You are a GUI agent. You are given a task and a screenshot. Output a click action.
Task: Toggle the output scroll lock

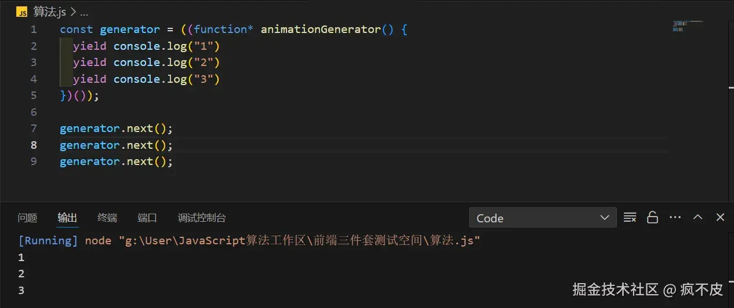(652, 218)
